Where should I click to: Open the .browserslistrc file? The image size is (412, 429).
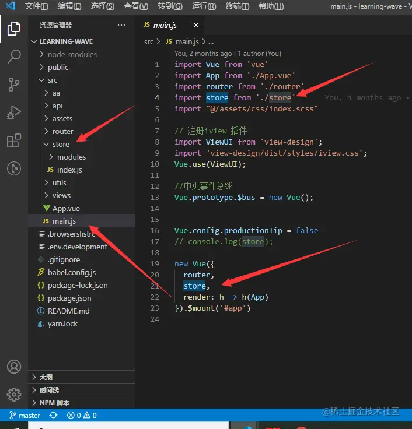tap(81, 234)
